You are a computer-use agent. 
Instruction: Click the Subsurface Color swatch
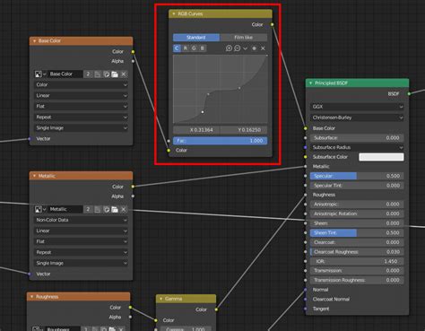pyautogui.click(x=381, y=157)
